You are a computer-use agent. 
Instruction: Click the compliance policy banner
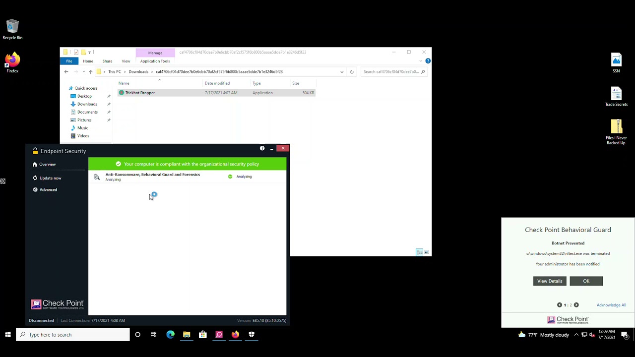[188, 164]
